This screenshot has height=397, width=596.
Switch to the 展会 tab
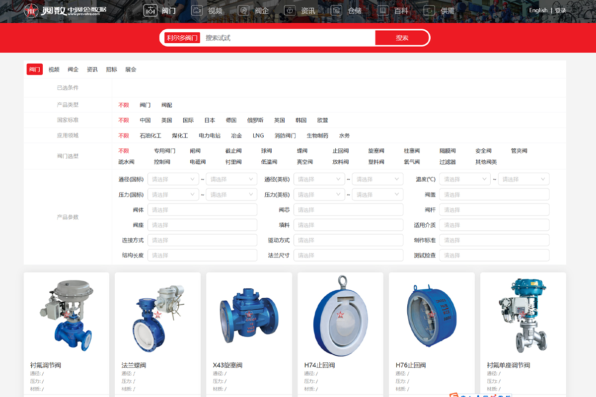coord(131,69)
